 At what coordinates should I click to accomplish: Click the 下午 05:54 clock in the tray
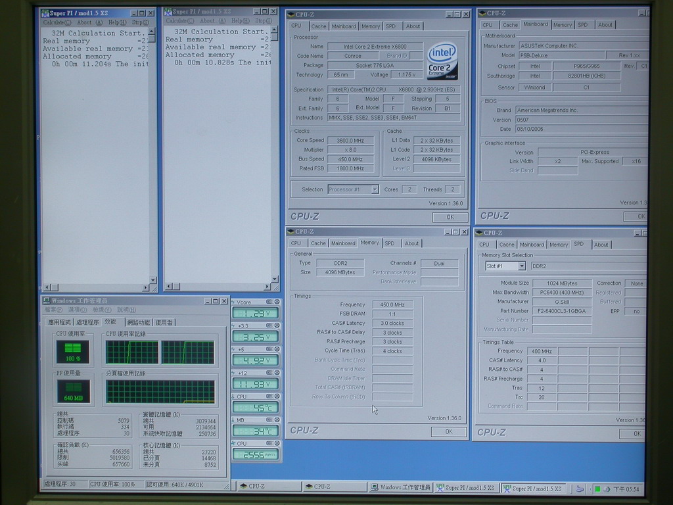pyautogui.click(x=626, y=489)
